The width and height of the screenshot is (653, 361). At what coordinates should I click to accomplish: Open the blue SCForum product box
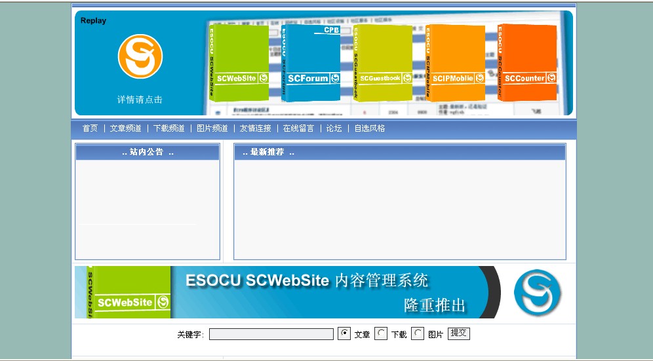click(x=311, y=64)
